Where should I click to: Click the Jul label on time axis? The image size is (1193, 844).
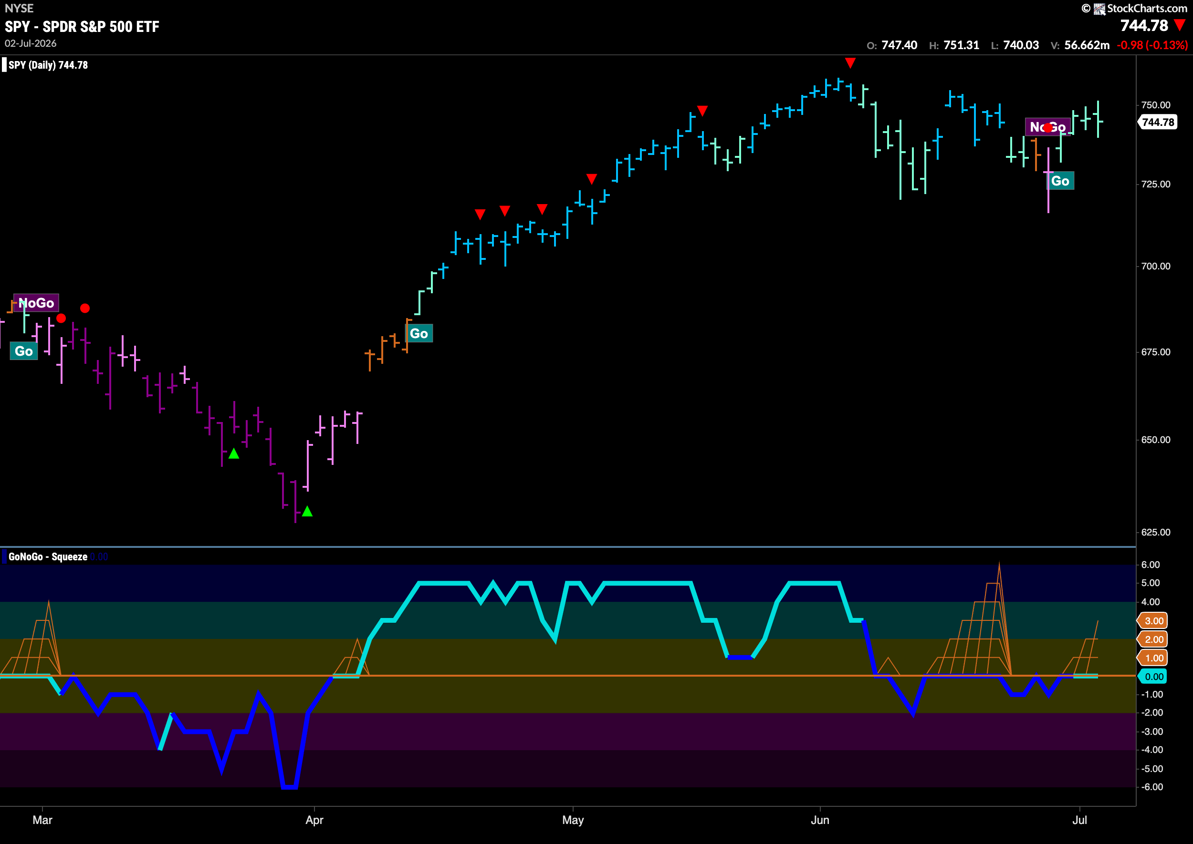[x=1079, y=820]
